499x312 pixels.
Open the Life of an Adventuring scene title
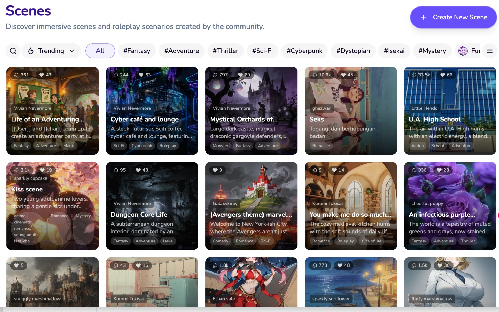click(48, 119)
